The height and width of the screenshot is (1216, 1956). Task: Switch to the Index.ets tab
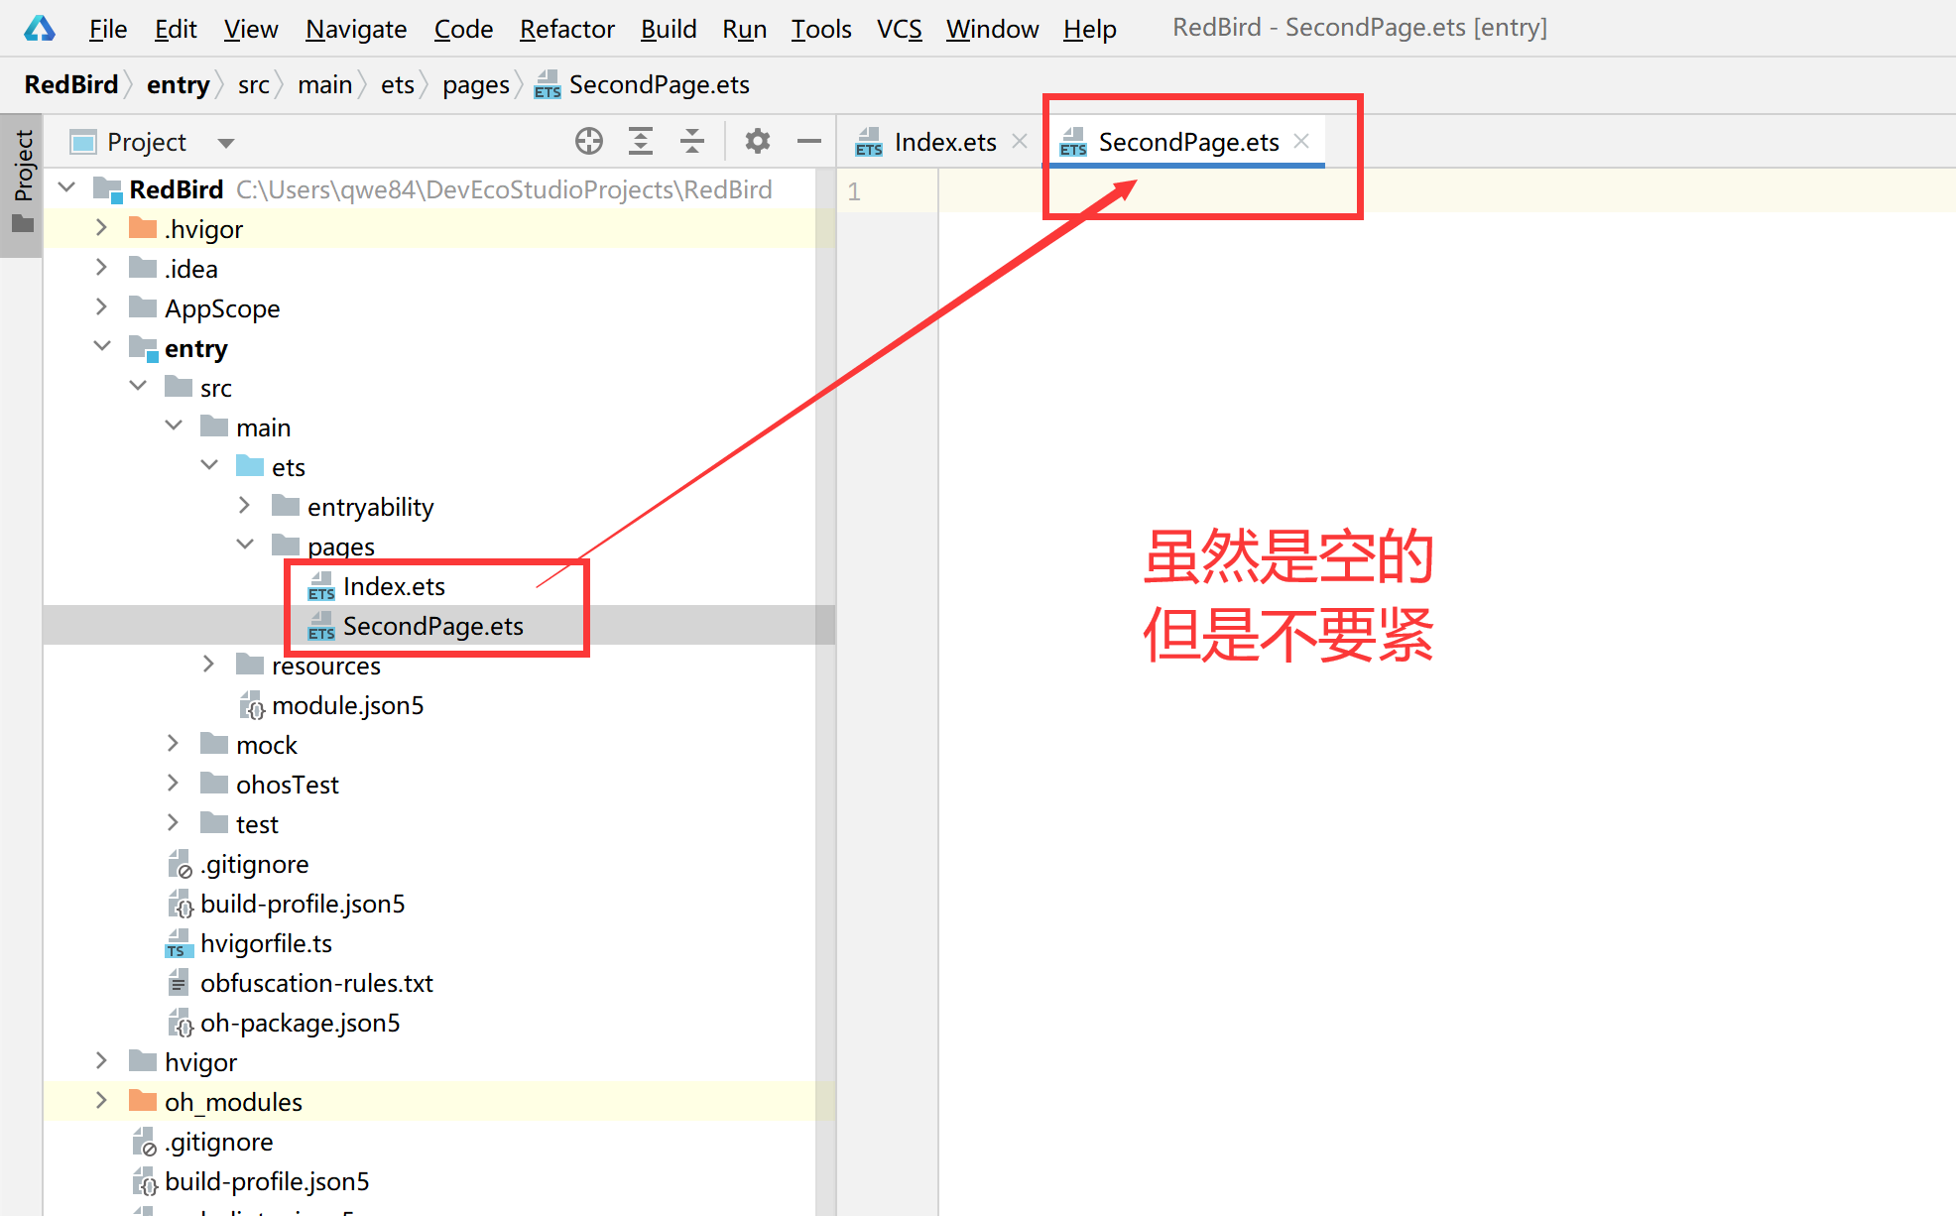tap(943, 142)
